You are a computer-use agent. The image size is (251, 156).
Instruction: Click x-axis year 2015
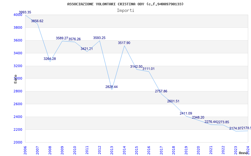pos(136,150)
